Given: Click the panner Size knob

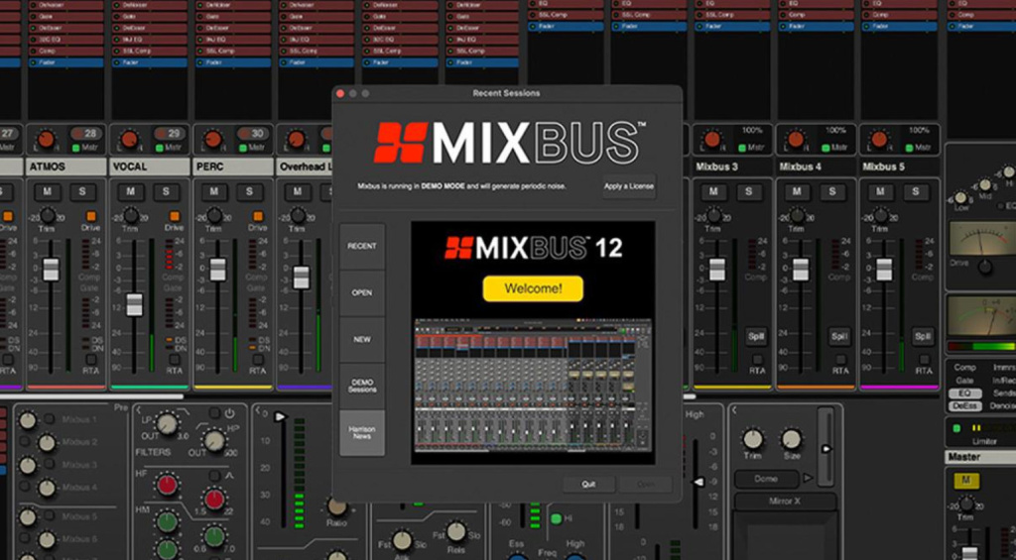Looking at the screenshot, I should tap(791, 440).
